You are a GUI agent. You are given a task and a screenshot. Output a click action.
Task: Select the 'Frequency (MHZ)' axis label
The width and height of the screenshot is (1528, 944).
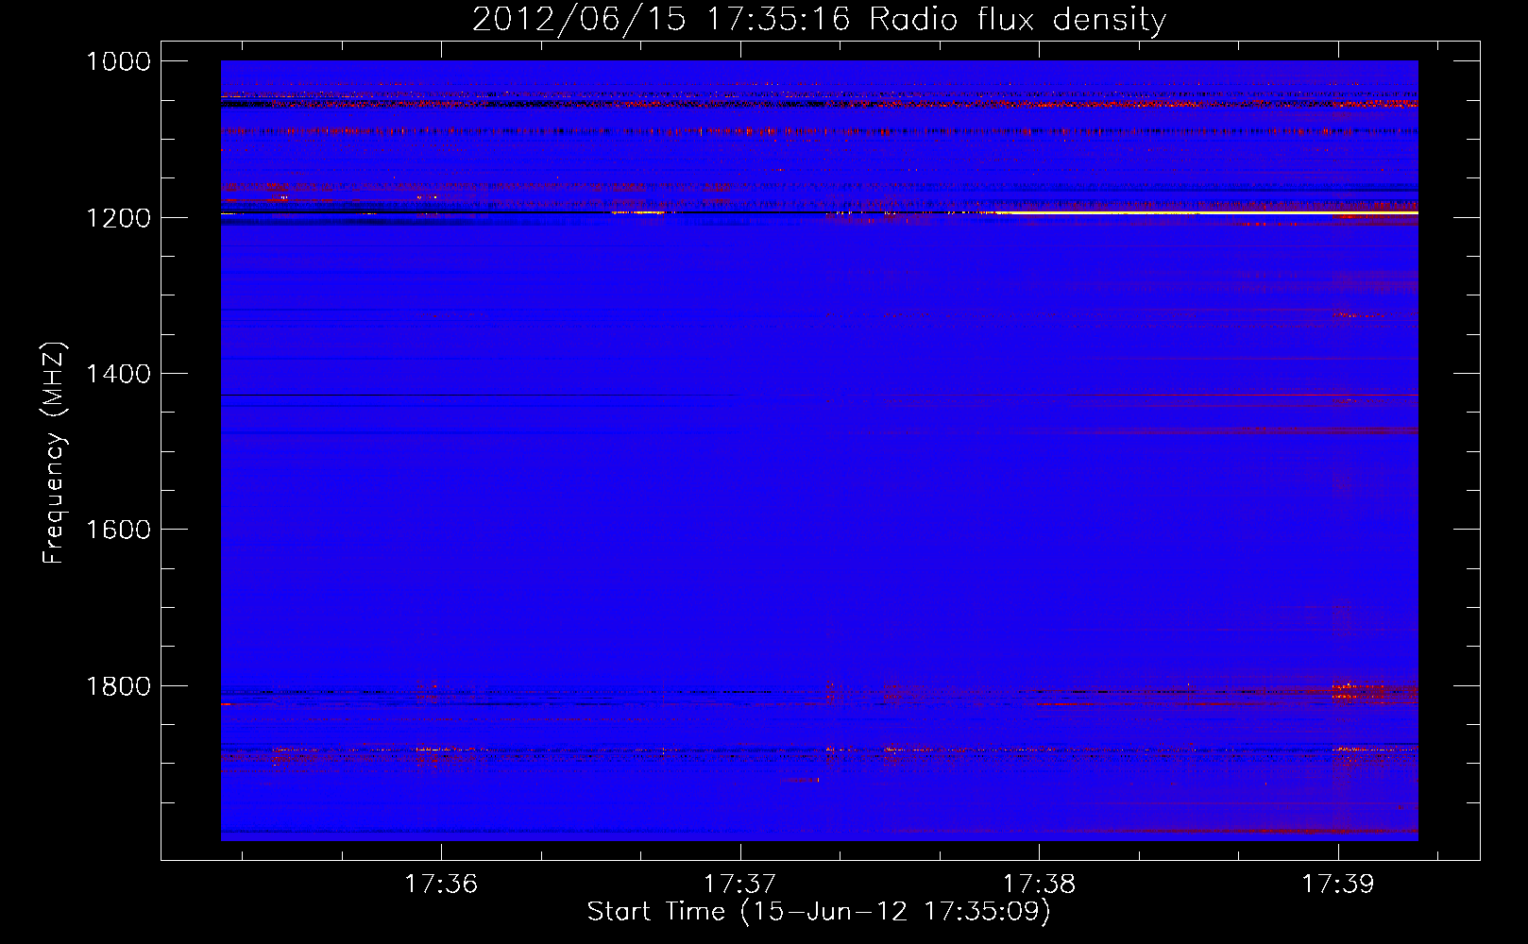pyautogui.click(x=55, y=453)
